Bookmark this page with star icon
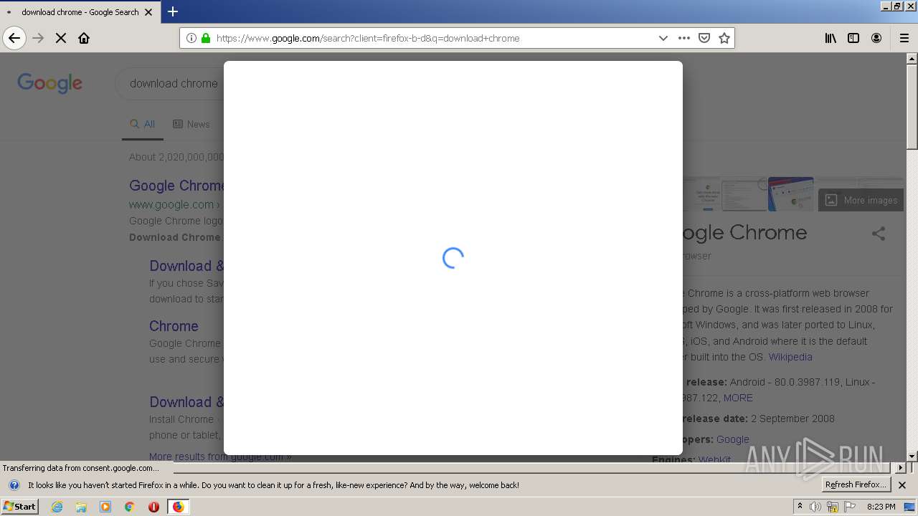 pyautogui.click(x=724, y=38)
